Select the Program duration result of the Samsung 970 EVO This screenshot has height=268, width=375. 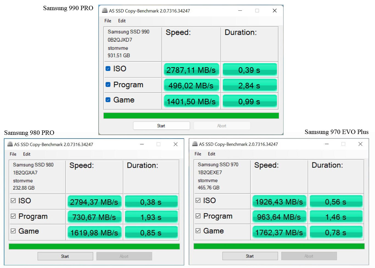[336, 217]
